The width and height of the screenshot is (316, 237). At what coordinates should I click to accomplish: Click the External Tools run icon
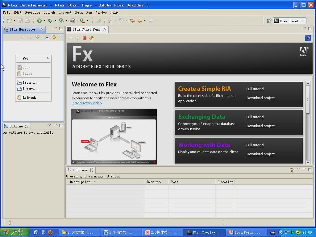pyautogui.click(x=82, y=21)
